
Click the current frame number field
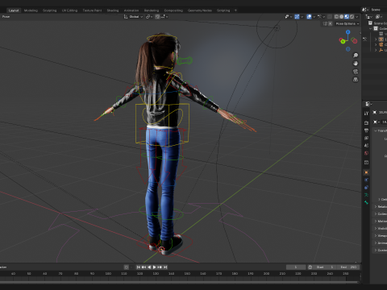[x=296, y=267]
